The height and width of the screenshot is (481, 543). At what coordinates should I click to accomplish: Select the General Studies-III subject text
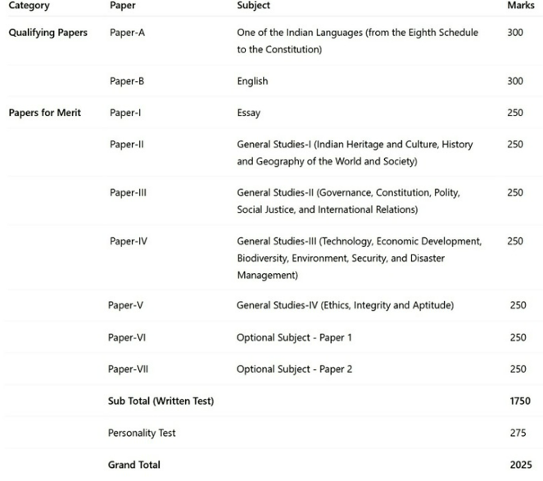click(x=360, y=258)
